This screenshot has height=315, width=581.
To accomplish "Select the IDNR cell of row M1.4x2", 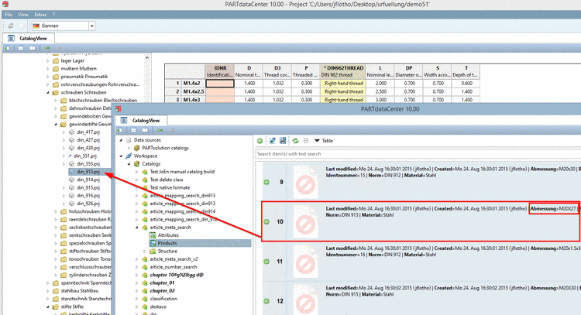I will (218, 83).
